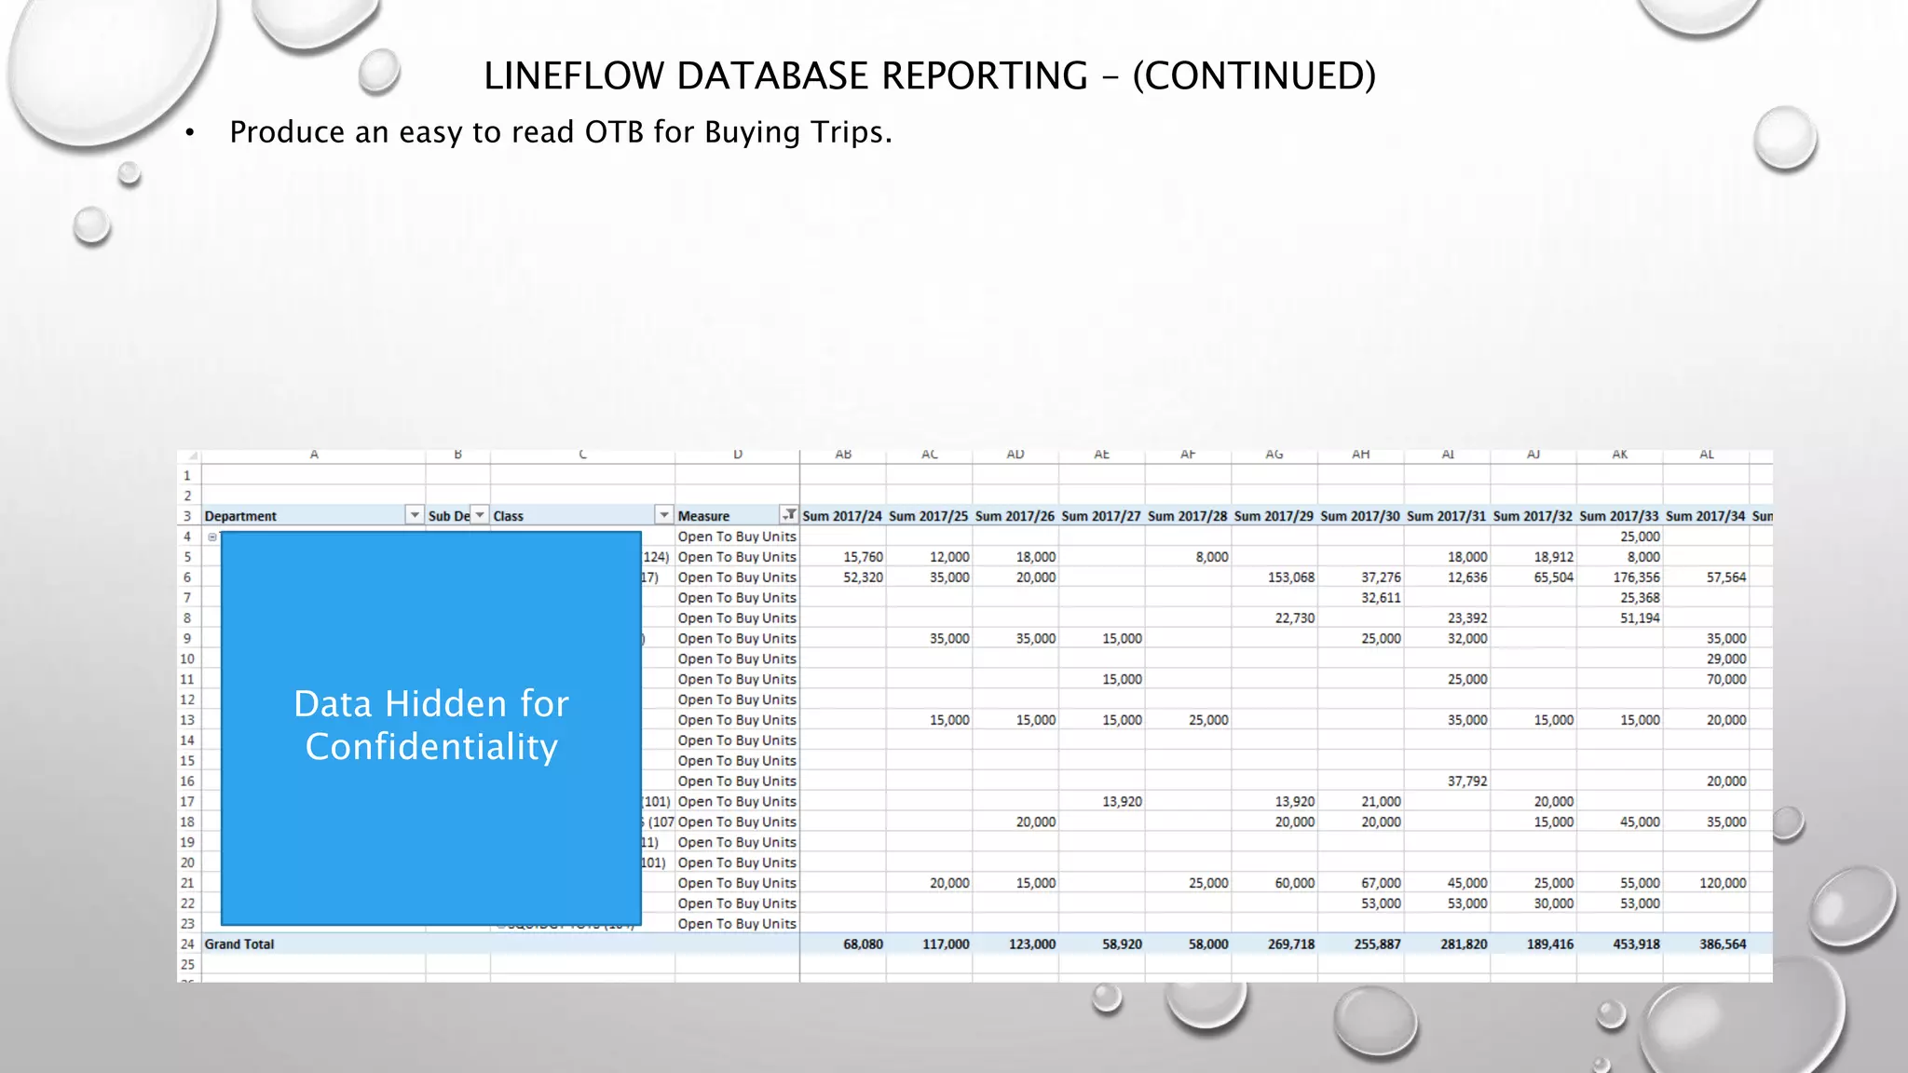Open the Sub Dept filter dropdown
1908x1073 pixels.
pos(480,515)
